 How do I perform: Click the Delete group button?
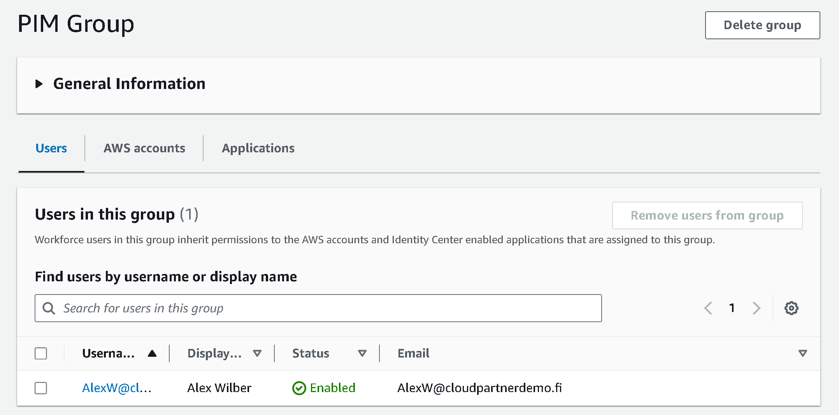coord(762,25)
